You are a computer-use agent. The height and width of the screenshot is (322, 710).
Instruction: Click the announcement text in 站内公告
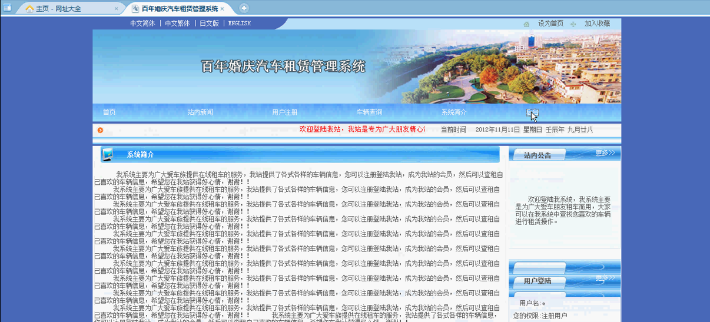pyautogui.click(x=563, y=211)
